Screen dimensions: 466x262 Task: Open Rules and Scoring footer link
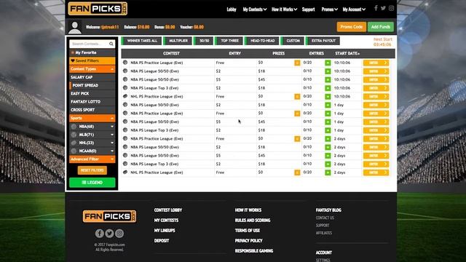[x=253, y=220]
